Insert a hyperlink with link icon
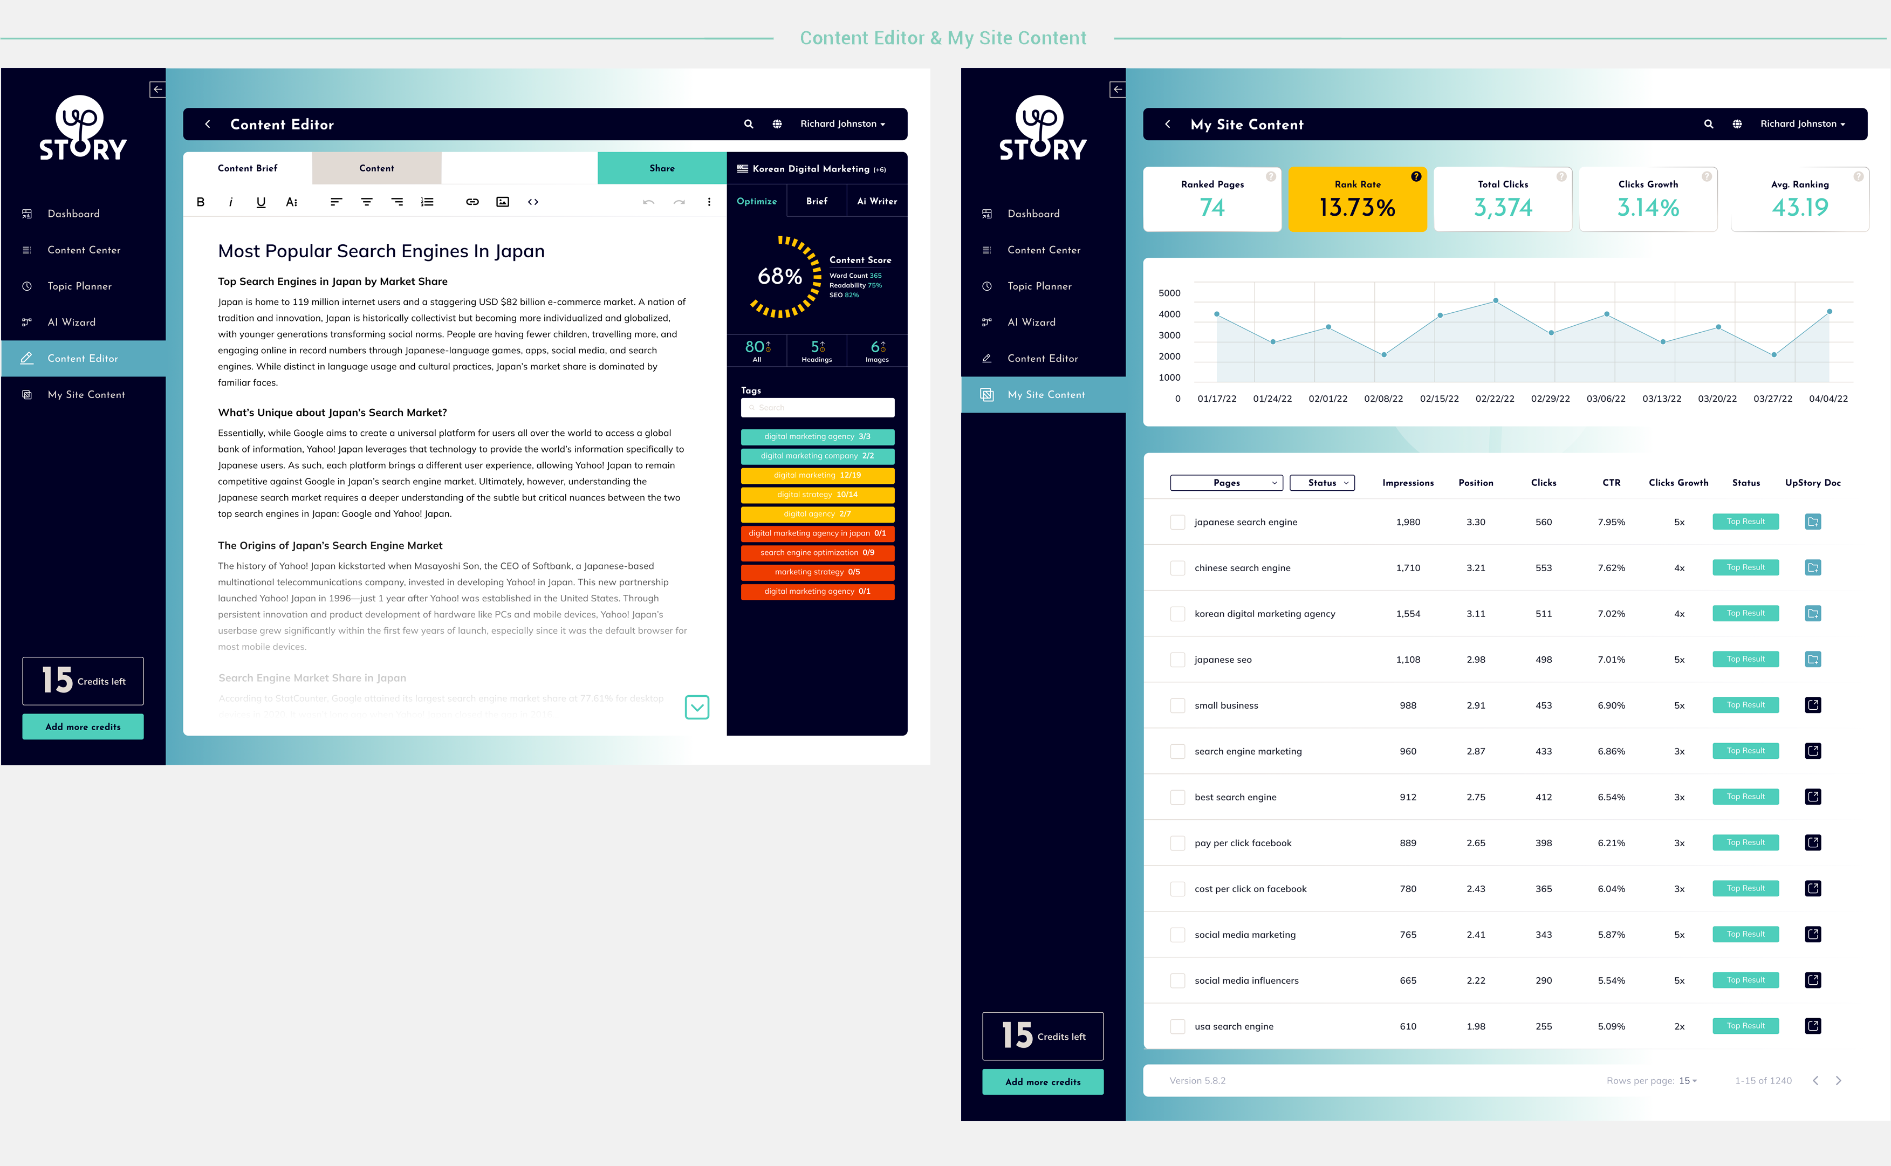This screenshot has height=1166, width=1891. (x=472, y=202)
